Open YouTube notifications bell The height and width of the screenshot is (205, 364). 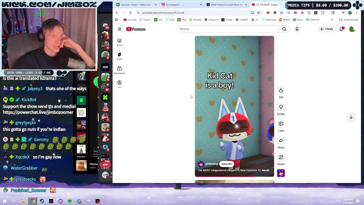pyautogui.click(x=342, y=29)
